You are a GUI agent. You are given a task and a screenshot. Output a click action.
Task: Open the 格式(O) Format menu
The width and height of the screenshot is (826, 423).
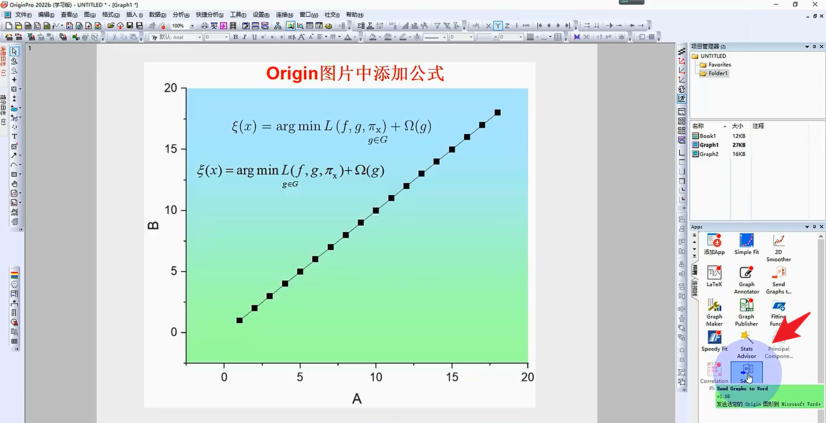pyautogui.click(x=111, y=15)
